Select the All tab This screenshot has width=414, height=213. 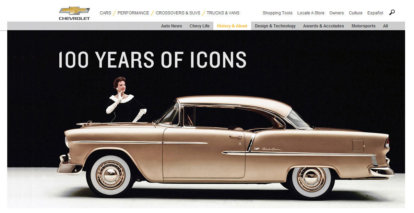point(386,26)
